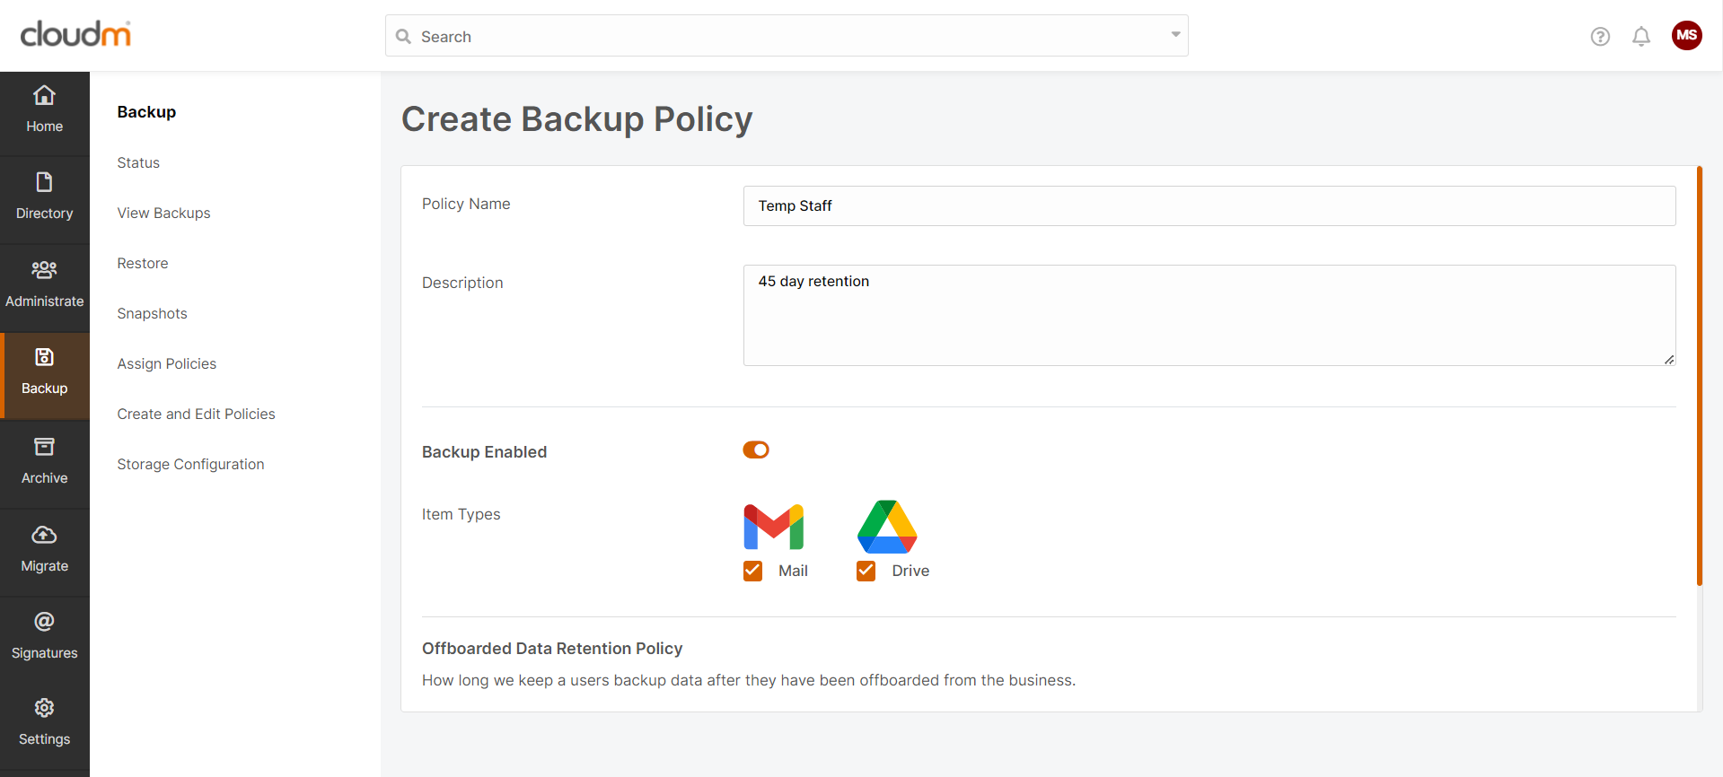The height and width of the screenshot is (777, 1723).
Task: Click into the Policy Name field
Action: tap(1209, 206)
